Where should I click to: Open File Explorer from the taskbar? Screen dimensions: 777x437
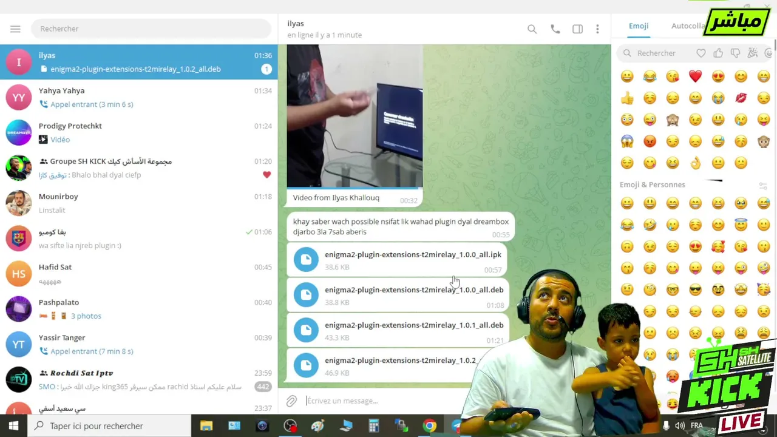pos(206,426)
